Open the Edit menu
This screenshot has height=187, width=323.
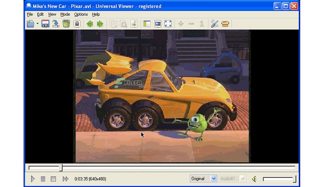pos(40,14)
